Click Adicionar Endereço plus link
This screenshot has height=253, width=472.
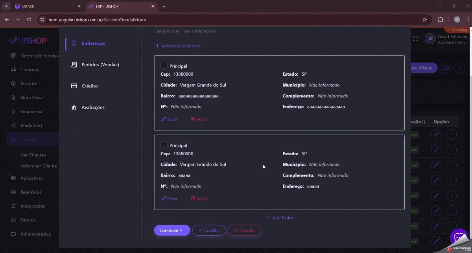point(178,46)
